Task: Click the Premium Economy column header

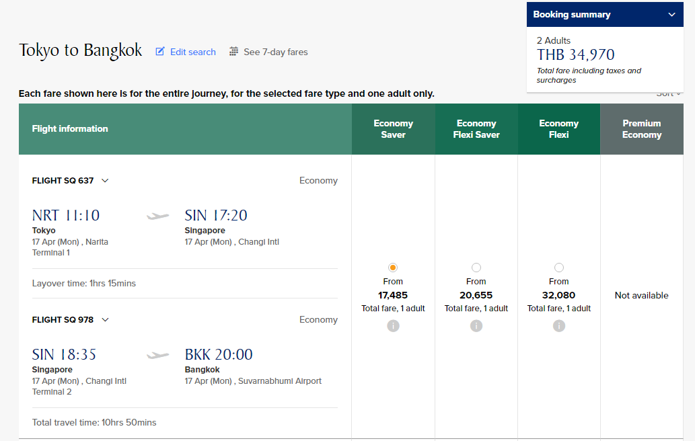Action: click(x=642, y=129)
